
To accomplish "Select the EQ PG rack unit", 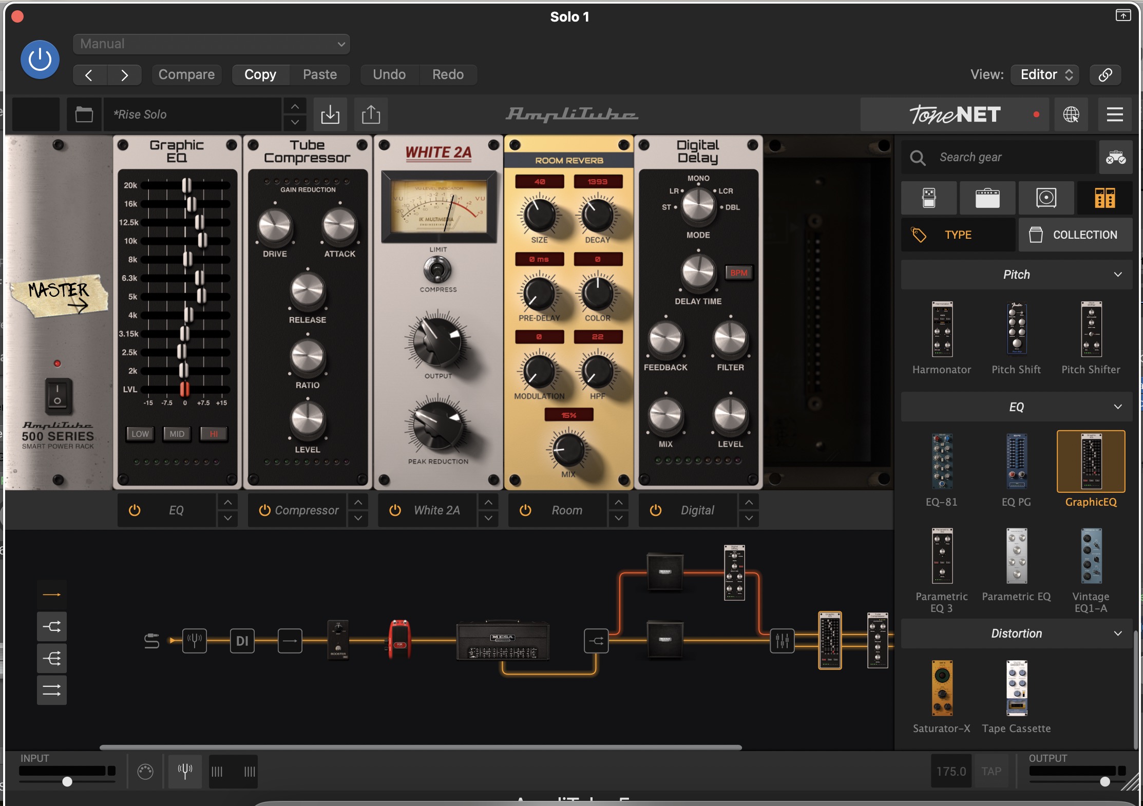I will 1016,462.
